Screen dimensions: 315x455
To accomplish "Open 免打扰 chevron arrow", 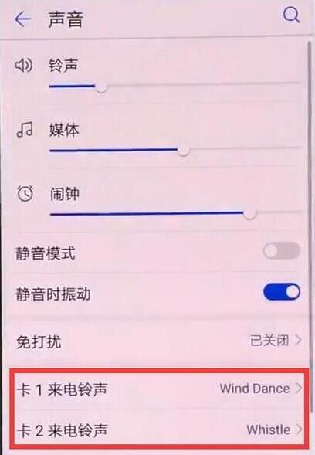I will [297, 340].
